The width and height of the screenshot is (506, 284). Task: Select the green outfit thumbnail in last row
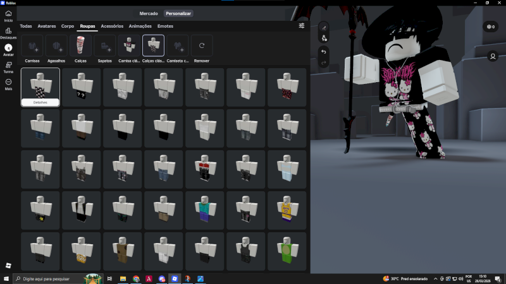pyautogui.click(x=287, y=252)
